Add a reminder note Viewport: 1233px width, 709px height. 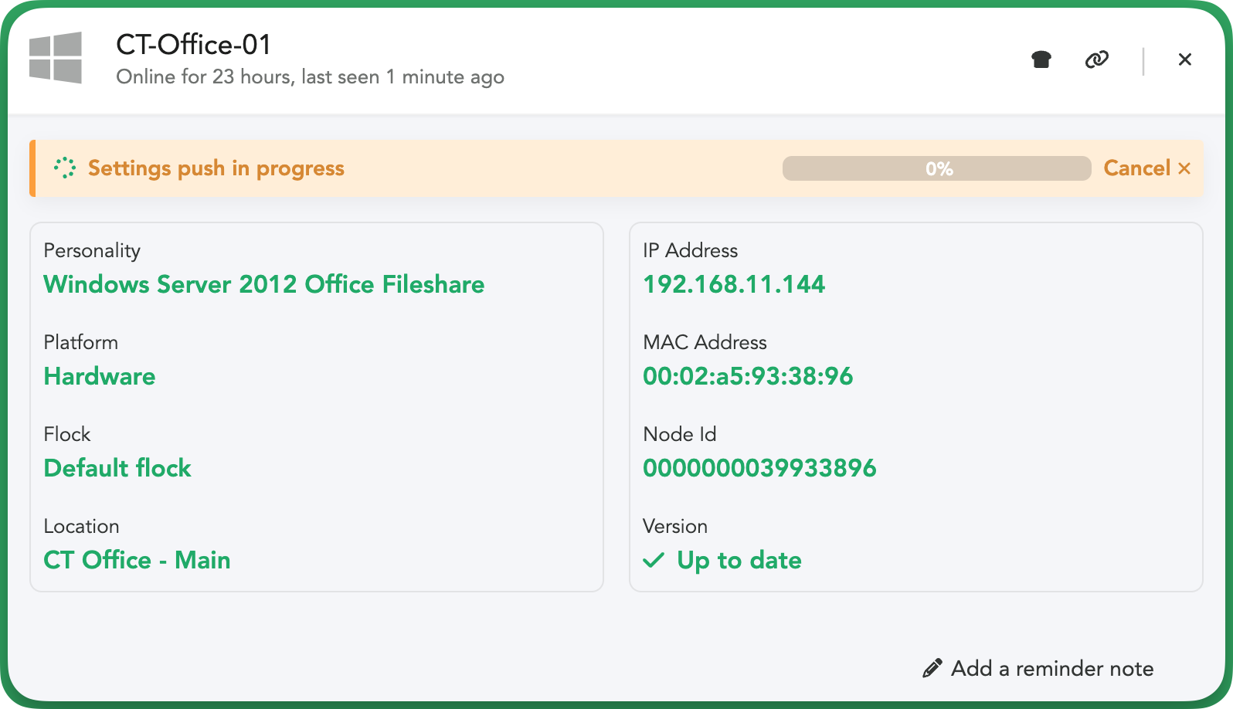(x=1052, y=668)
